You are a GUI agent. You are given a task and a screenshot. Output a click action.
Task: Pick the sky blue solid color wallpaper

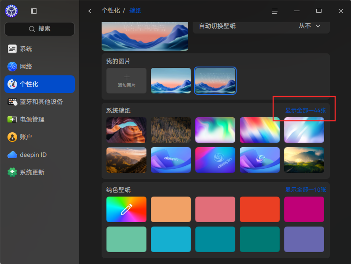pos(171,239)
